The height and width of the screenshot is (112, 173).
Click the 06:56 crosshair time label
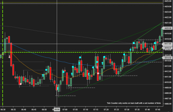point(57,110)
